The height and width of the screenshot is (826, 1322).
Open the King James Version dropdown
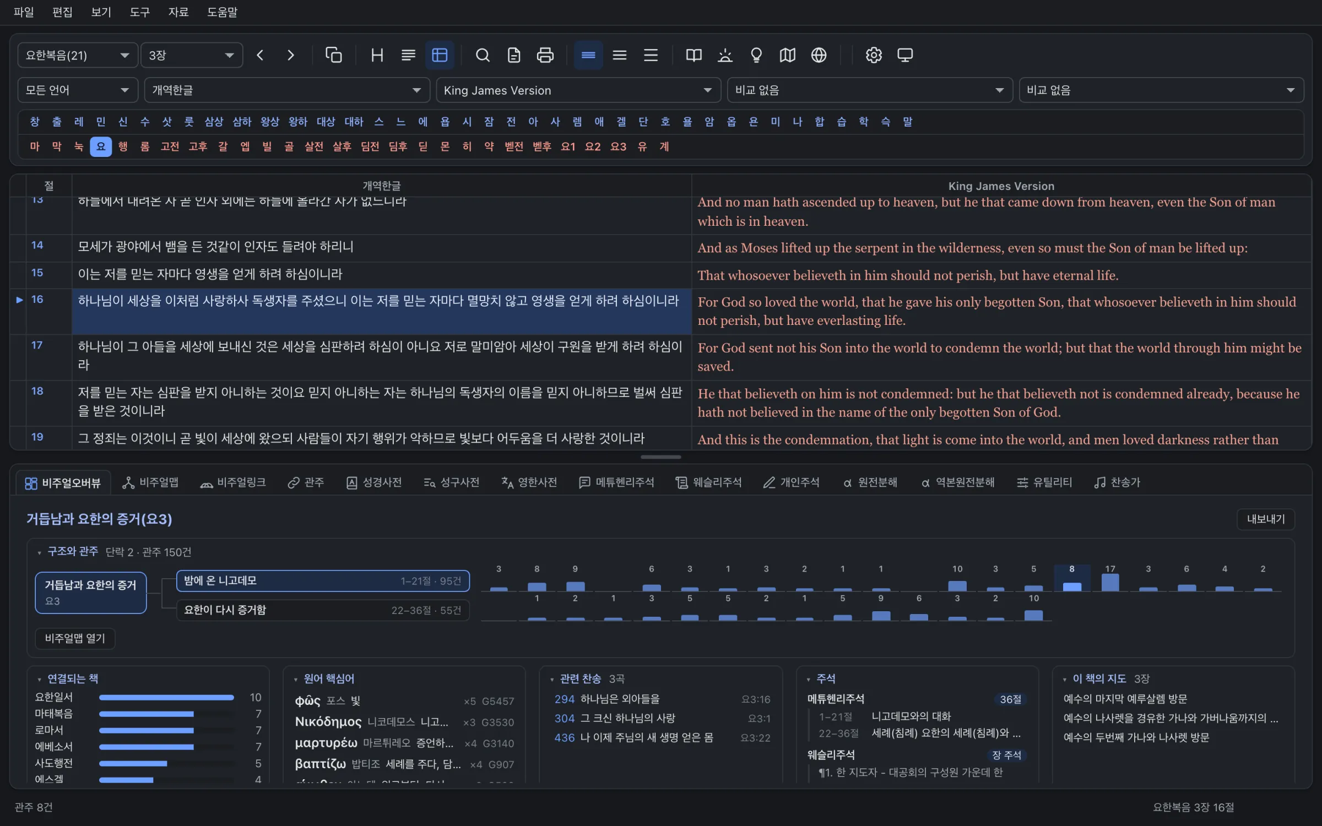(x=578, y=90)
